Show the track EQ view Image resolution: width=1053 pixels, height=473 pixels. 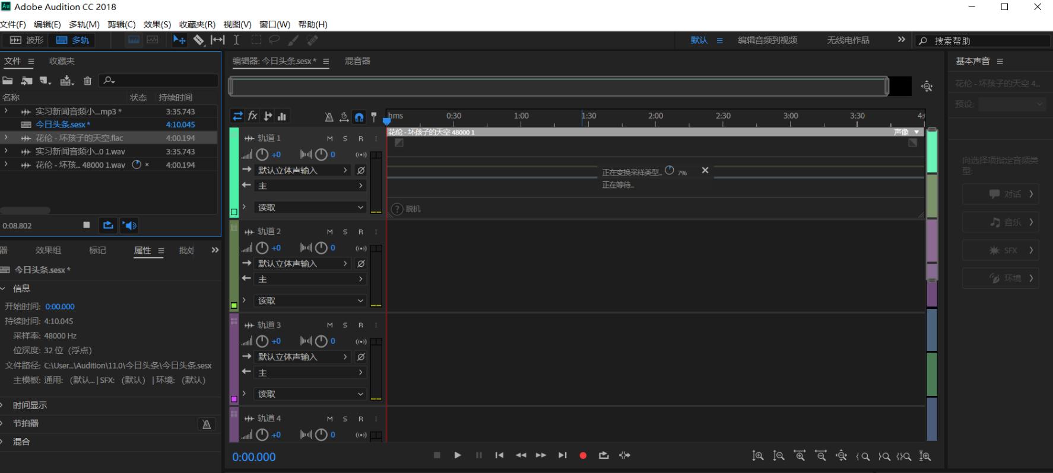point(282,117)
